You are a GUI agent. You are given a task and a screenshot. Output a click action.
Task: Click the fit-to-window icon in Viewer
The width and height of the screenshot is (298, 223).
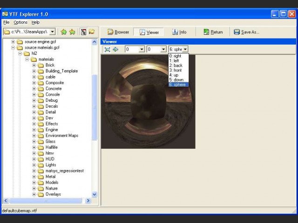pos(108,50)
